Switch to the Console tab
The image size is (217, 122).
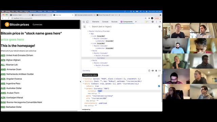[105, 22]
